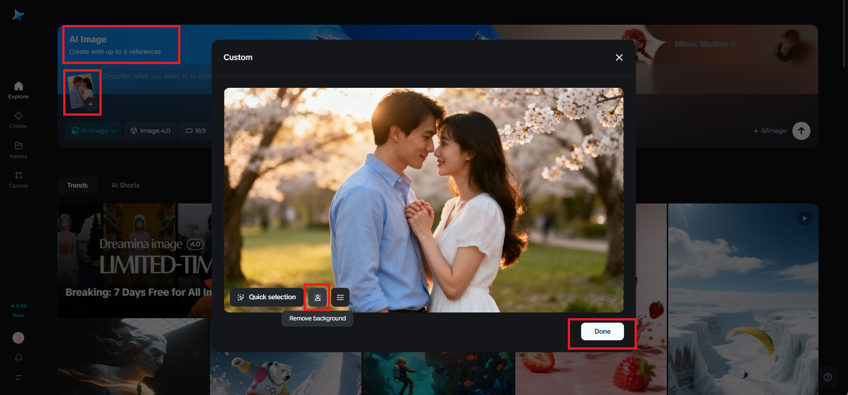Switch to the Trends tab
The width and height of the screenshot is (848, 395).
click(x=77, y=185)
